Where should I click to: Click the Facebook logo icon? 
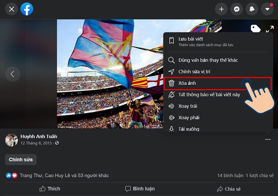tap(27, 9)
